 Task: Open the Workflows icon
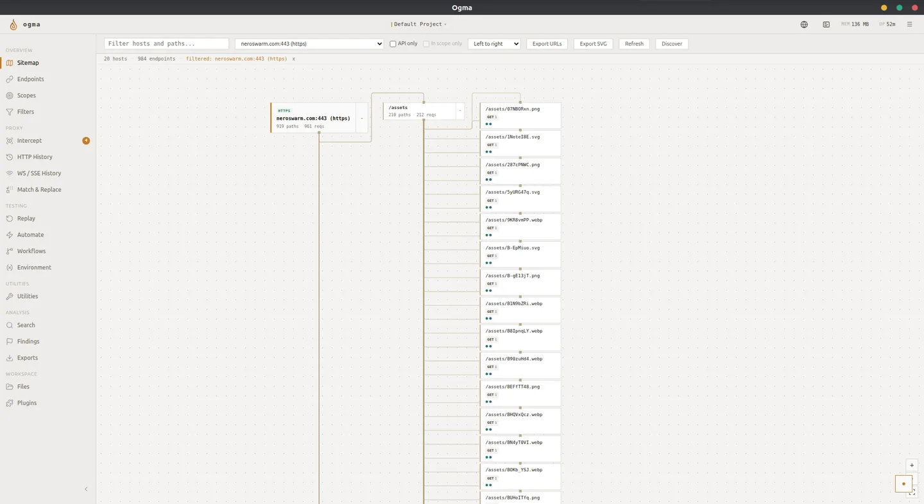10,251
